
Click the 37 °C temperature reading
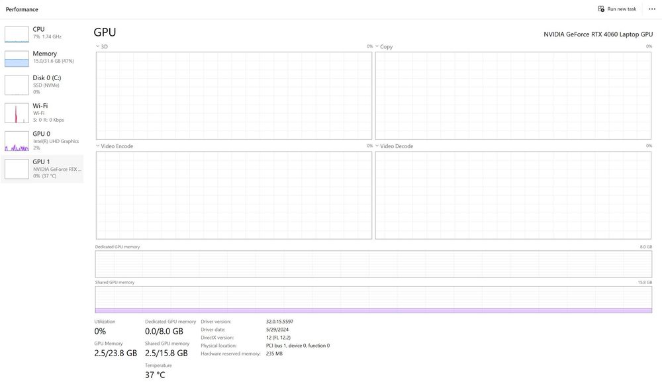155,375
